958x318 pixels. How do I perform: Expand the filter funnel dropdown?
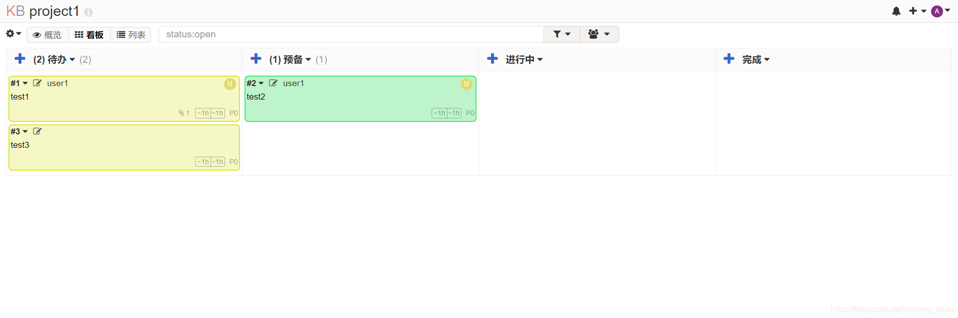[x=562, y=34]
